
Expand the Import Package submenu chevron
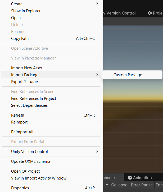click(x=97, y=75)
